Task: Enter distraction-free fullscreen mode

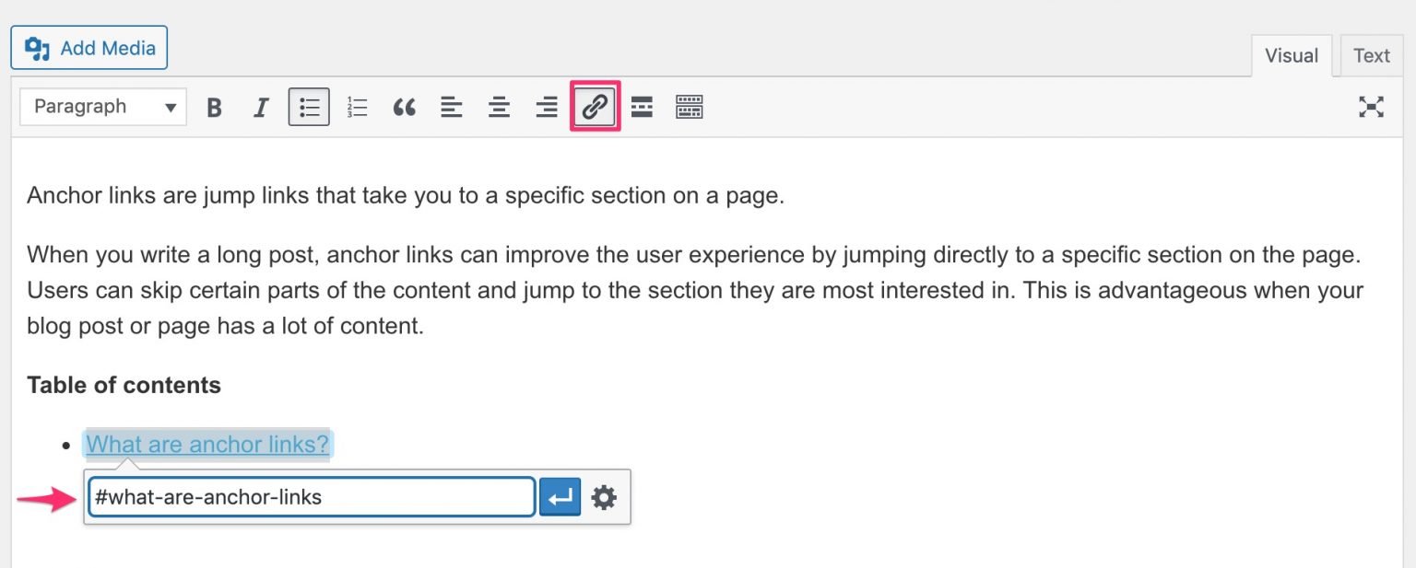Action: coord(1373,107)
